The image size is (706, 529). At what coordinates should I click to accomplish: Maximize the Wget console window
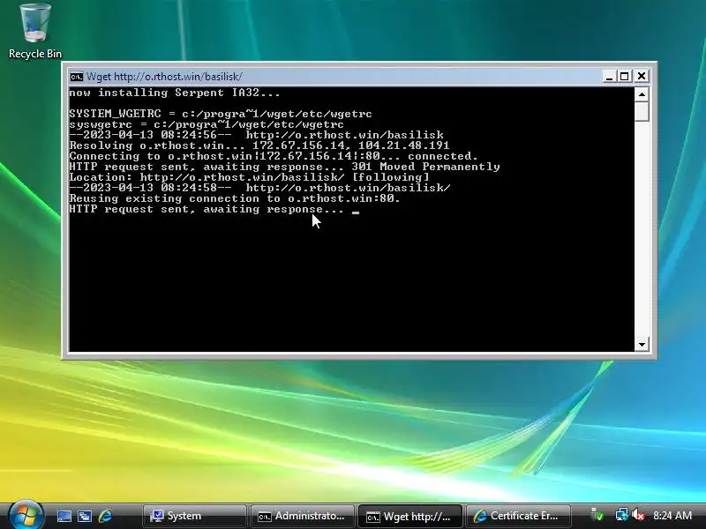tap(625, 77)
